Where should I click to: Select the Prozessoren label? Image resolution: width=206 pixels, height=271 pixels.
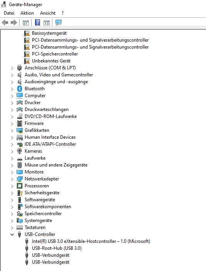(x=37, y=186)
